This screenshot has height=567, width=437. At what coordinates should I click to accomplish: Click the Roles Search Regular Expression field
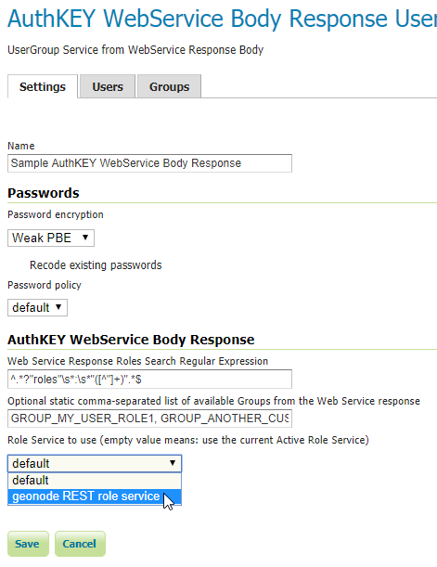coord(149,379)
